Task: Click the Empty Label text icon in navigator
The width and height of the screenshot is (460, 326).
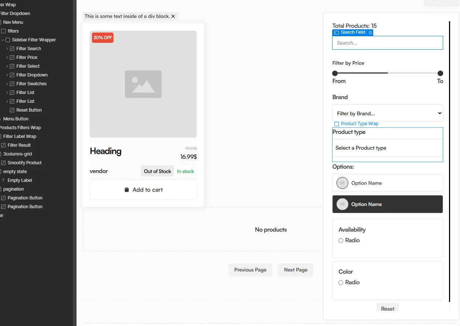Action: 3,180
